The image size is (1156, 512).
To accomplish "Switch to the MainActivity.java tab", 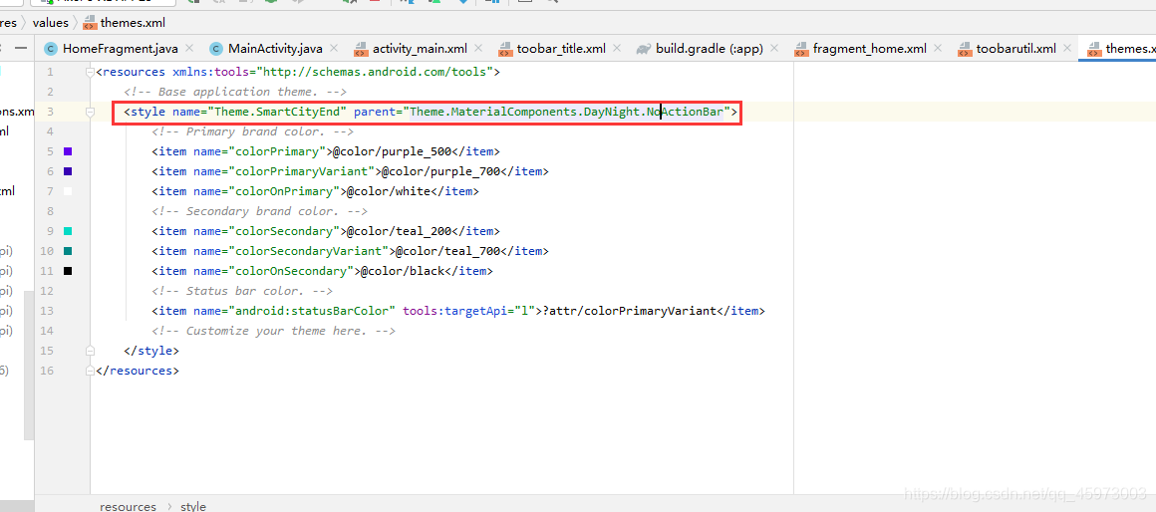I will coord(274,49).
